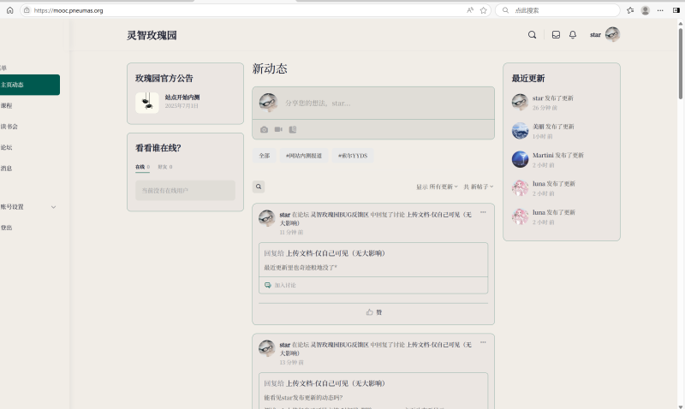Filter feed by #网站内测报道 tag
685x409 pixels.
point(304,156)
